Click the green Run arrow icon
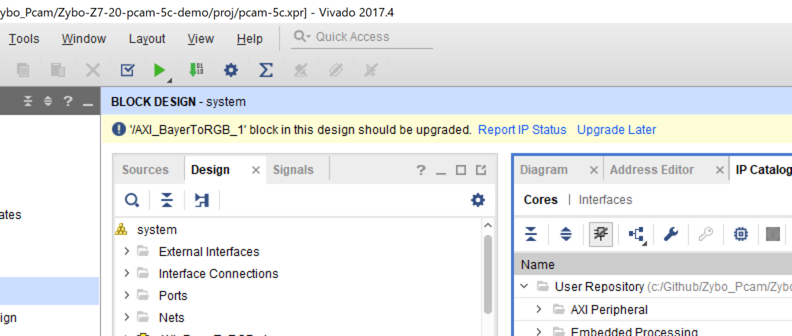792x336 pixels. (159, 69)
